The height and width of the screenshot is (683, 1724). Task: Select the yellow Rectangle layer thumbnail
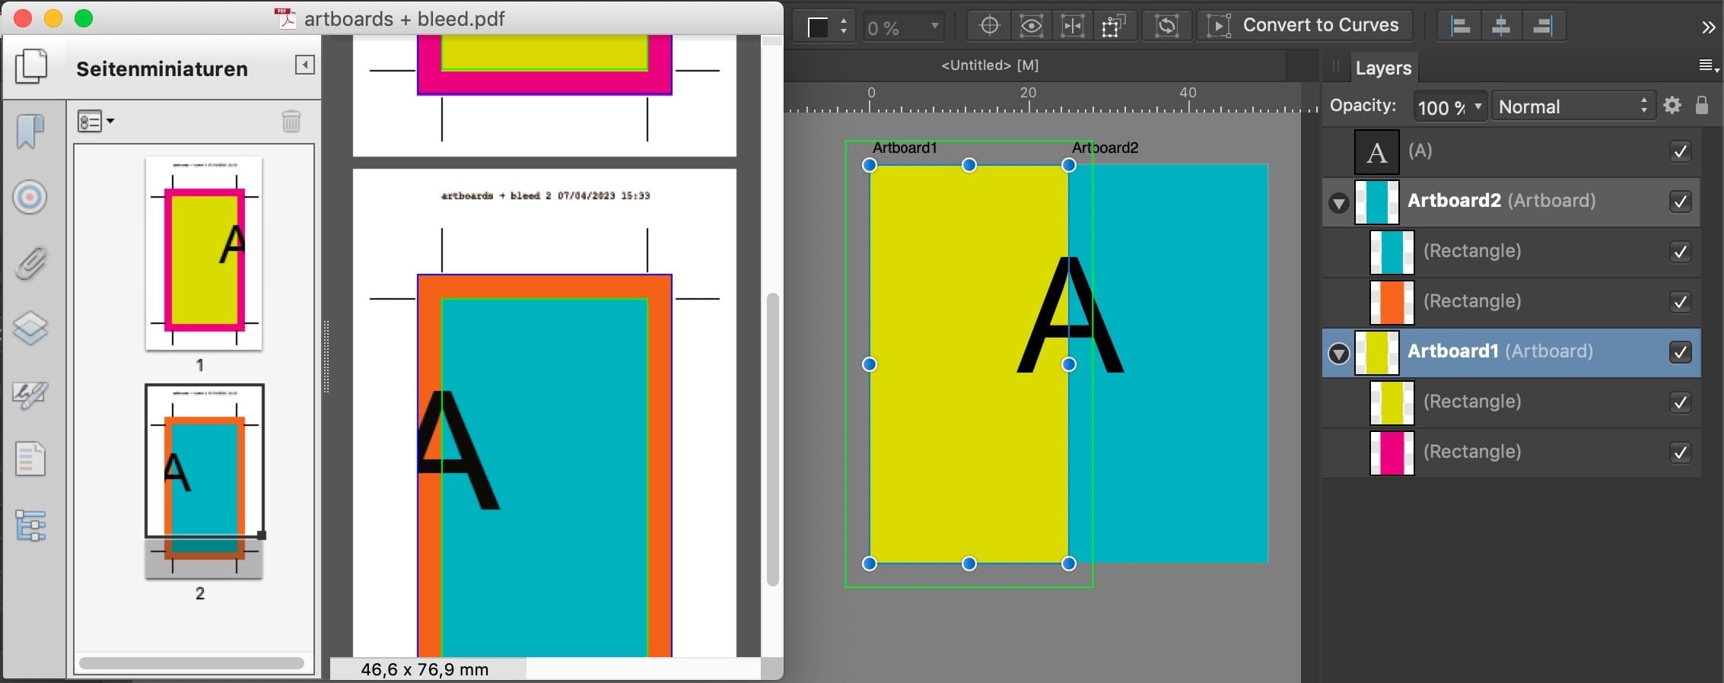click(1392, 402)
